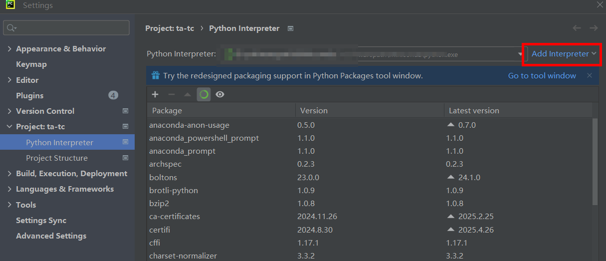This screenshot has height=261, width=606.
Task: Toggle the show early releases eye icon
Action: click(219, 94)
